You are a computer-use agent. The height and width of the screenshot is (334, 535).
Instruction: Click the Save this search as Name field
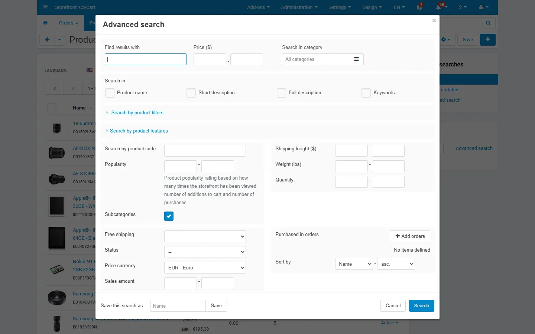pos(178,306)
